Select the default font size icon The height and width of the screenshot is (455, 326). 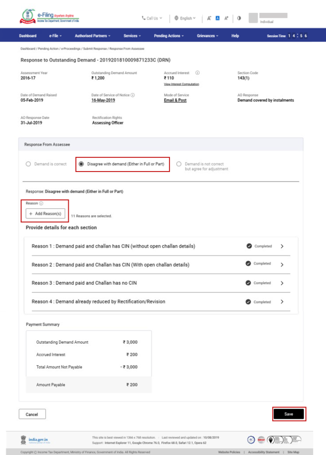218,18
